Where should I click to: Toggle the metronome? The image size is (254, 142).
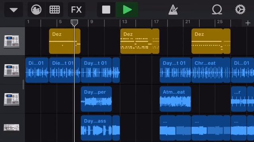point(173,10)
